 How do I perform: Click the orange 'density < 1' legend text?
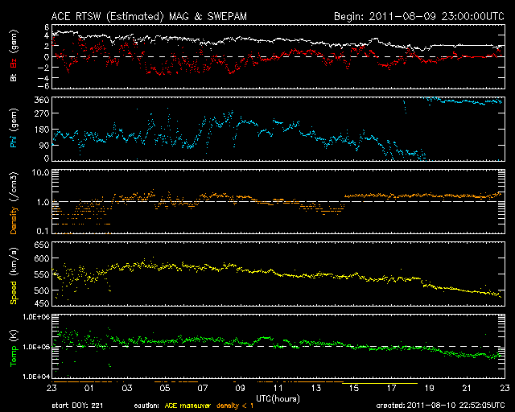coord(235,406)
